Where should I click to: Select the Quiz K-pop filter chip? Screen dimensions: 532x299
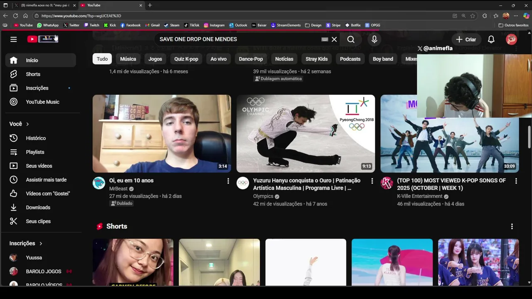tap(186, 59)
